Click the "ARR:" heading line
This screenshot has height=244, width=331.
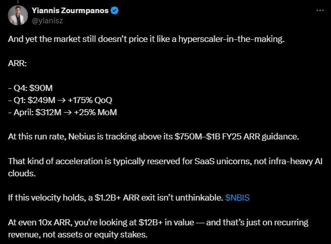pyautogui.click(x=17, y=64)
